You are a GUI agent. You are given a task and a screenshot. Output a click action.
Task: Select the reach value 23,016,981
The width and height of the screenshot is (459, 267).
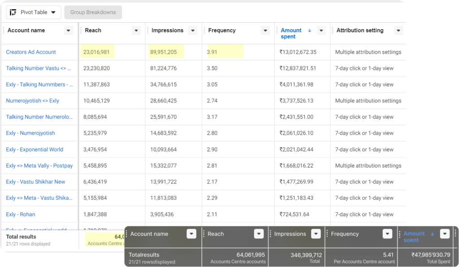click(96, 52)
